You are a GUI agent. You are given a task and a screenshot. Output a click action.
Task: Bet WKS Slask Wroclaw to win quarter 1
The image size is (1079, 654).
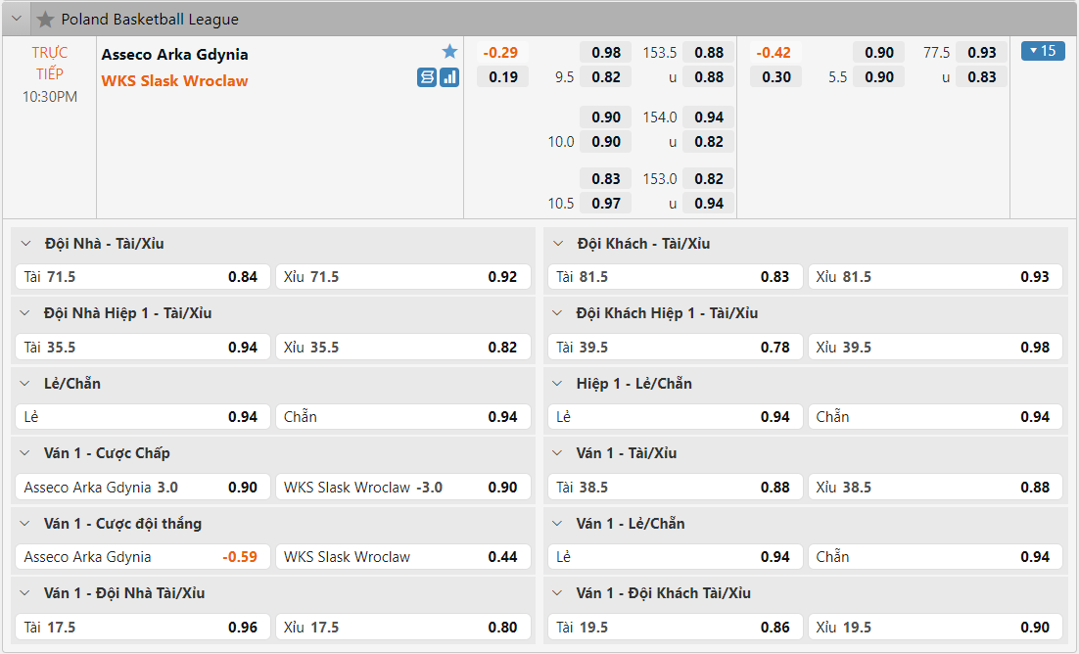(x=403, y=557)
